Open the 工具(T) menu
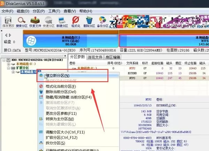209x151 pixels. point(54,11)
